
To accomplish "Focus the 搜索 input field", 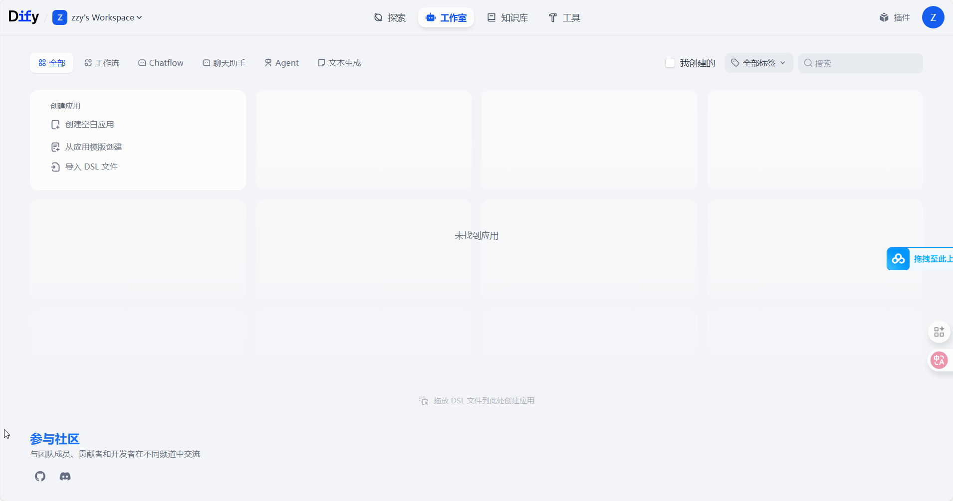I will point(861,63).
